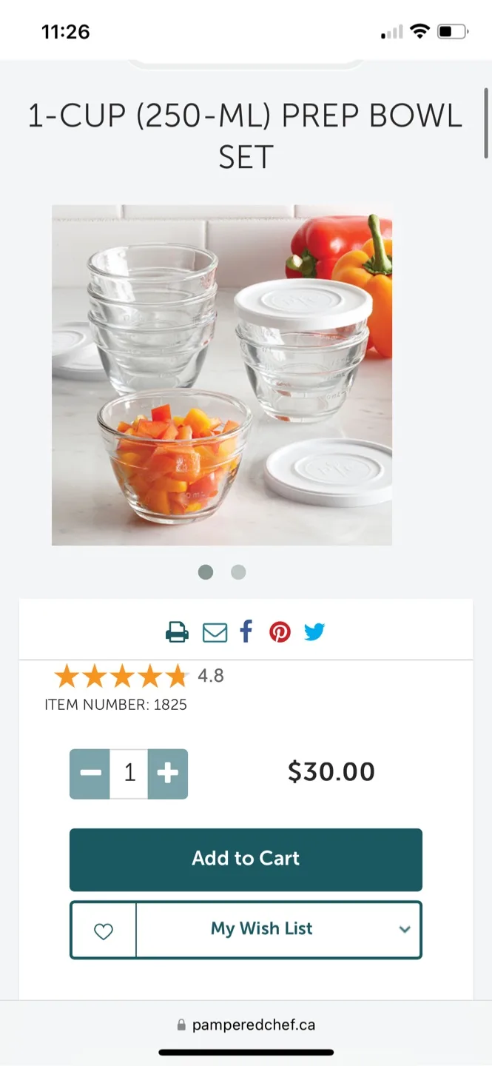Select first image carousel dot
This screenshot has height=1066, width=492.
[206, 572]
